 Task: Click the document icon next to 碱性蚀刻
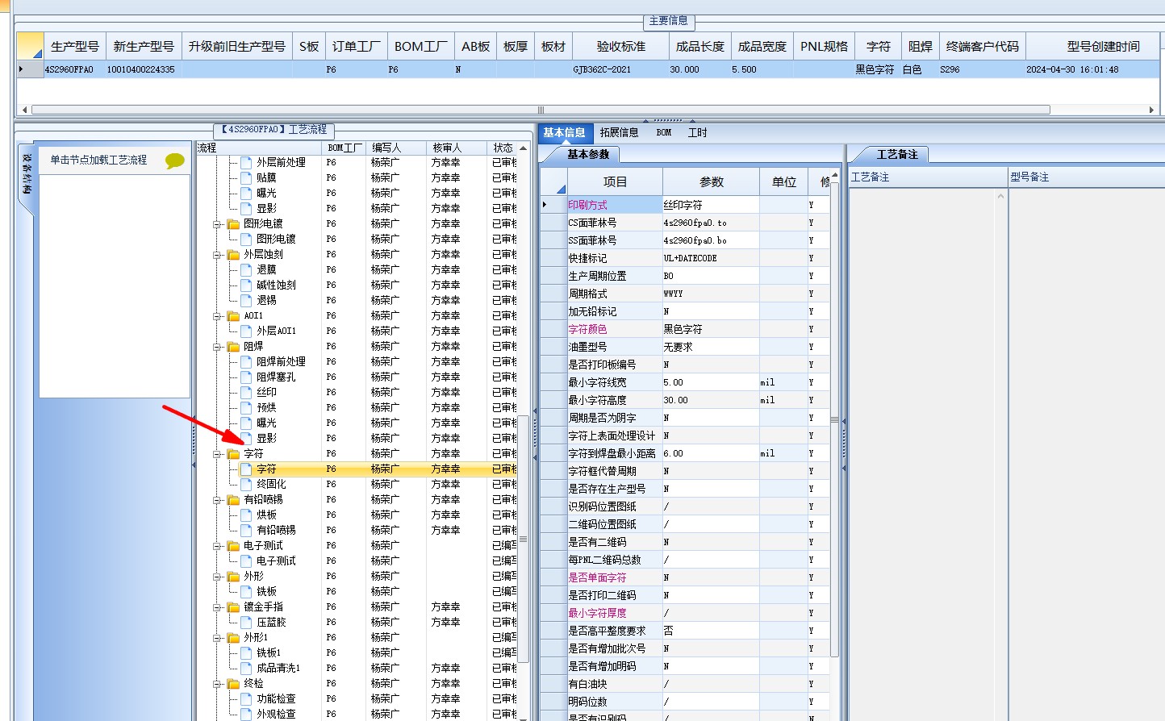246,285
